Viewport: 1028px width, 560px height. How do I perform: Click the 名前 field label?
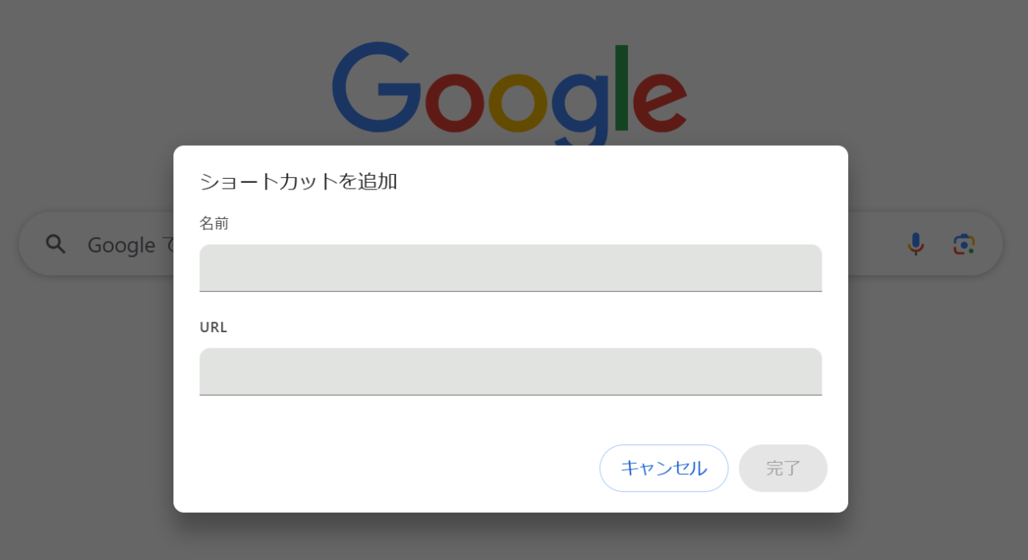click(214, 224)
